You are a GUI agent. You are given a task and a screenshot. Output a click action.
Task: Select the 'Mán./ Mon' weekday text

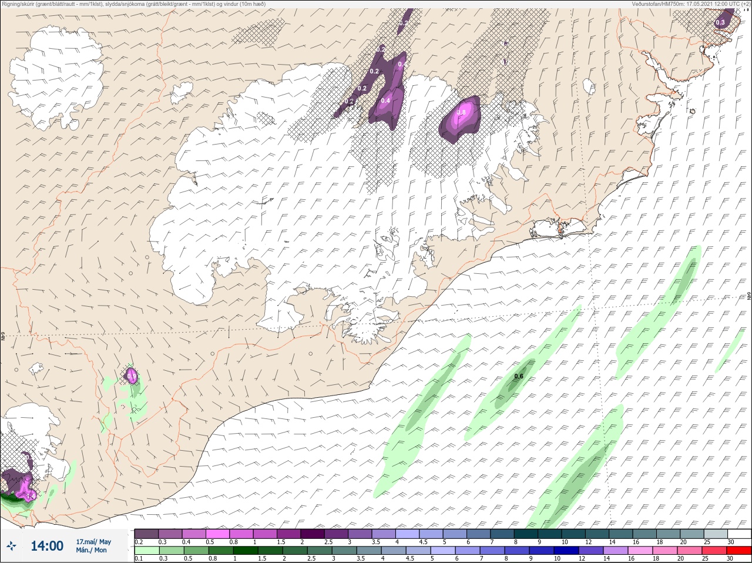(92, 551)
